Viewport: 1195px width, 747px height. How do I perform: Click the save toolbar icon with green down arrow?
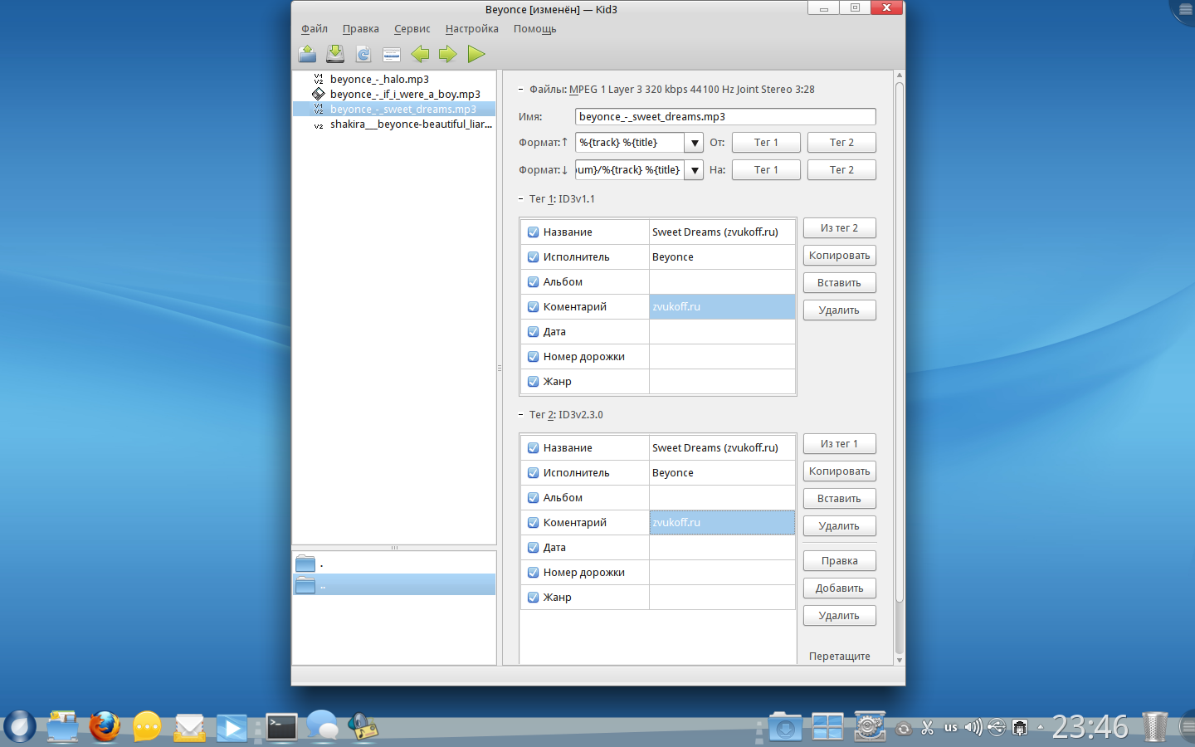click(x=335, y=55)
